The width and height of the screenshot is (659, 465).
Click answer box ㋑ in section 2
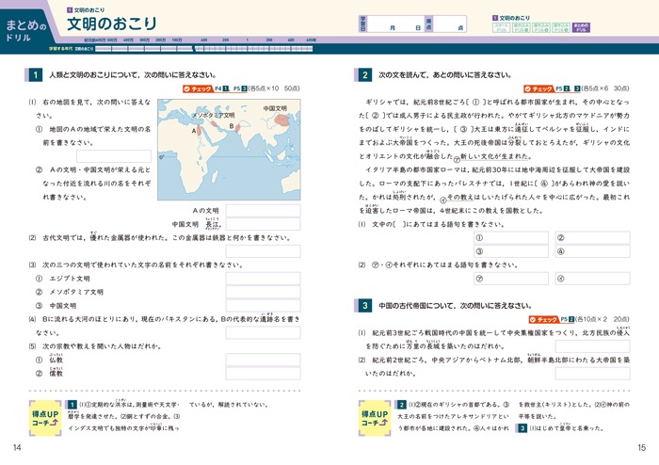tap(592, 279)
